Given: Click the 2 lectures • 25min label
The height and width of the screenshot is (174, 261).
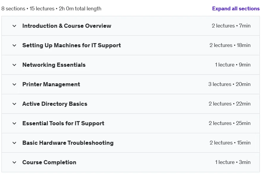Looking at the screenshot, I should [x=229, y=123].
